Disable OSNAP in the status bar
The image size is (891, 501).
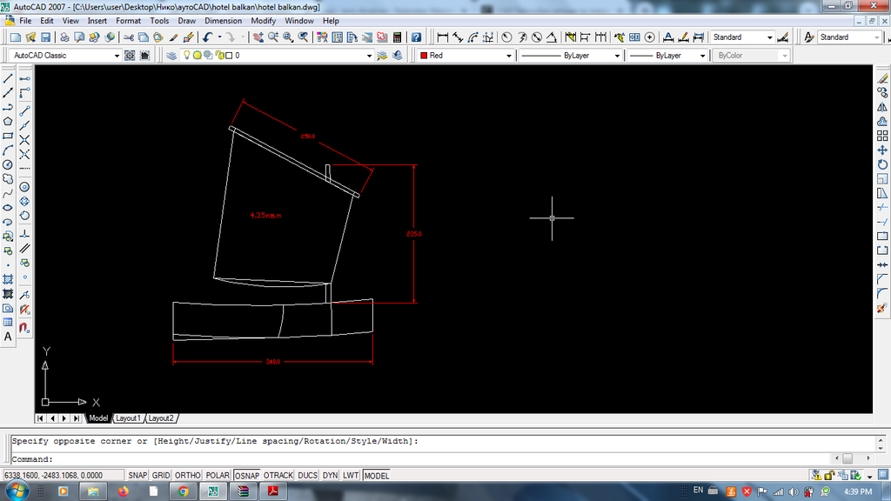246,476
